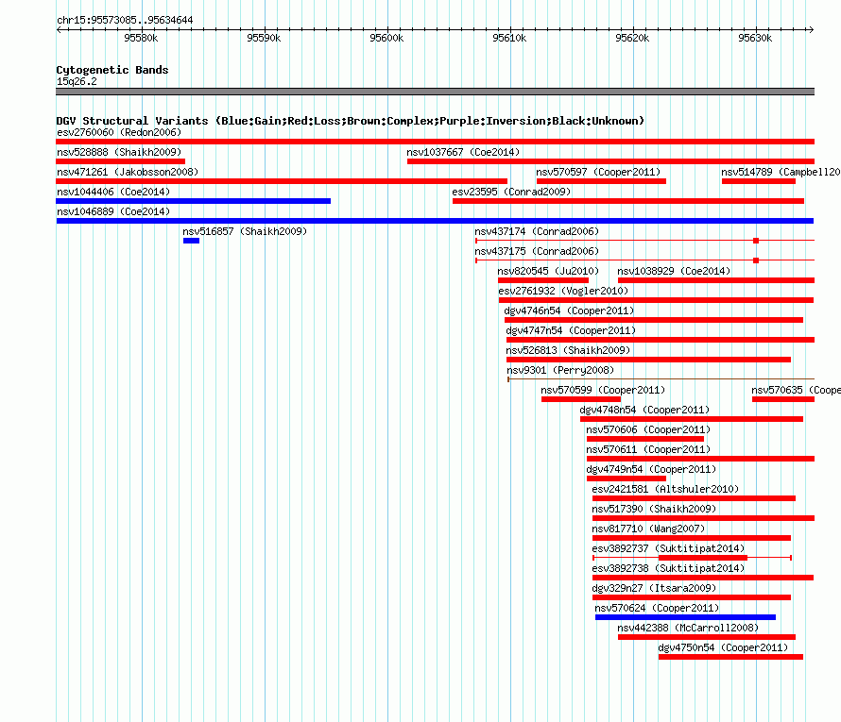Select the nsv528888 (Shaikh2009) red bar

click(121, 161)
